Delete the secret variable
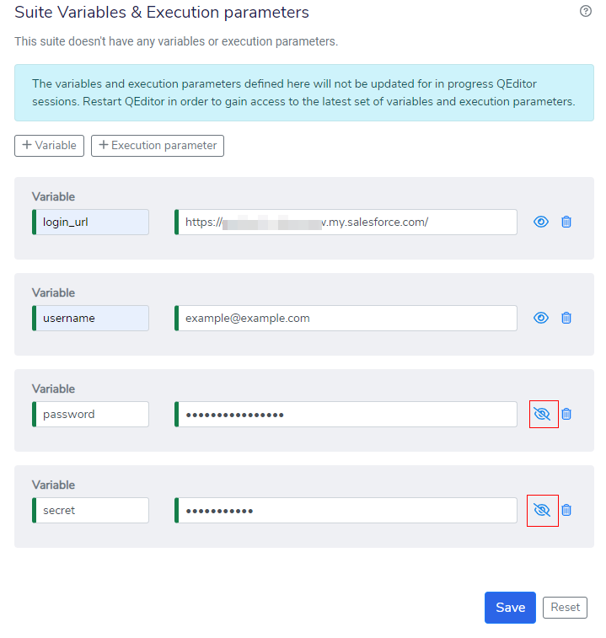This screenshot has width=606, height=638. [x=566, y=510]
